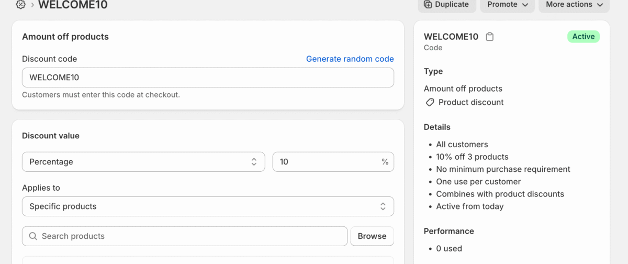Image resolution: width=628 pixels, height=264 pixels.
Task: Click the Product discount tag icon
Action: (430, 103)
